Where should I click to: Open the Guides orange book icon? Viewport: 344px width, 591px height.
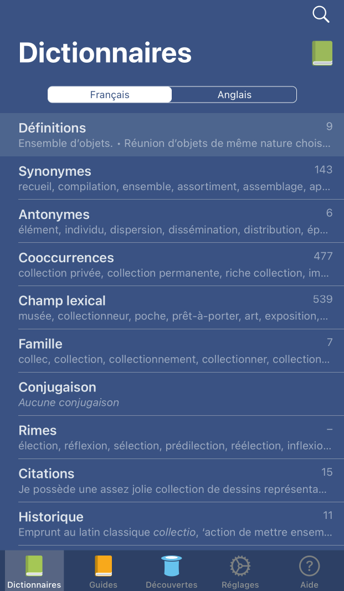click(104, 566)
